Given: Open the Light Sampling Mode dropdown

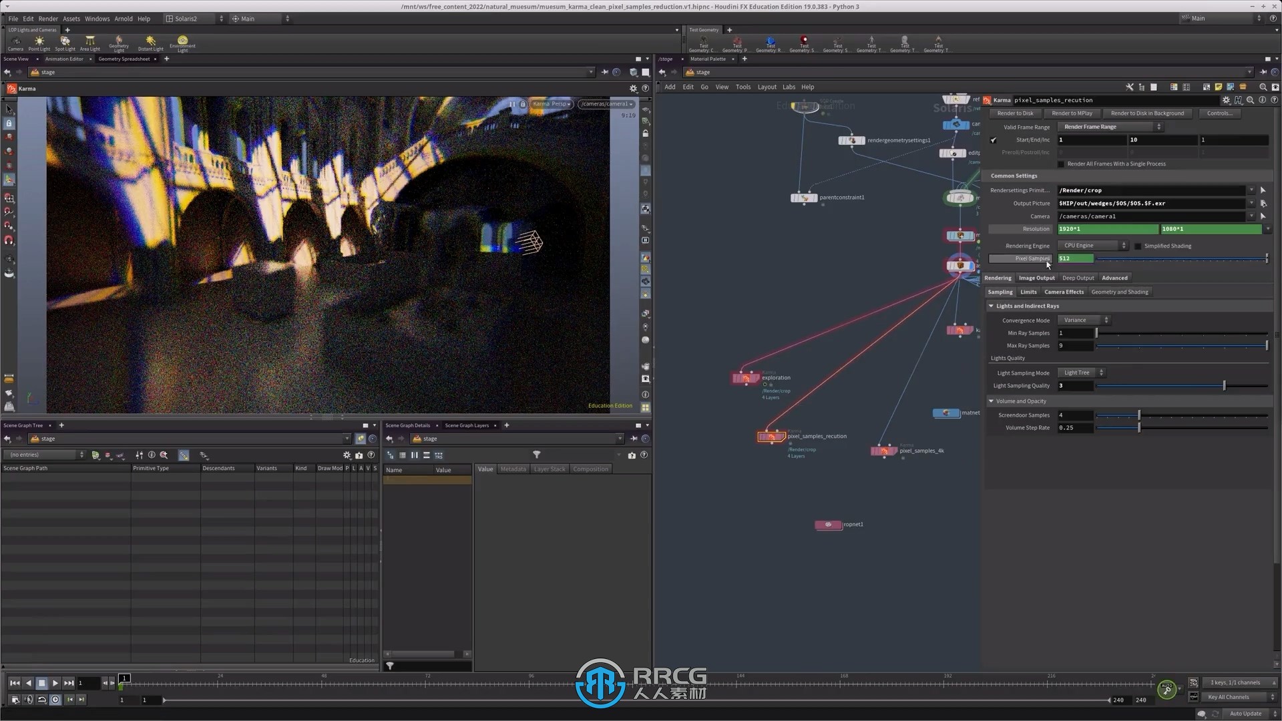Looking at the screenshot, I should pyautogui.click(x=1081, y=373).
